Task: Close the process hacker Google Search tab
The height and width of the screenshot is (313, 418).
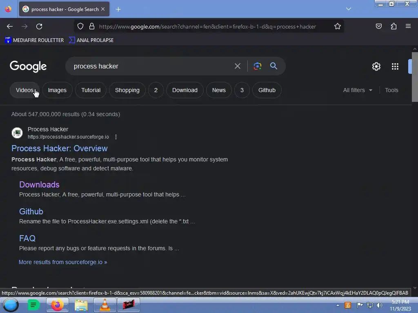Action: (103, 9)
